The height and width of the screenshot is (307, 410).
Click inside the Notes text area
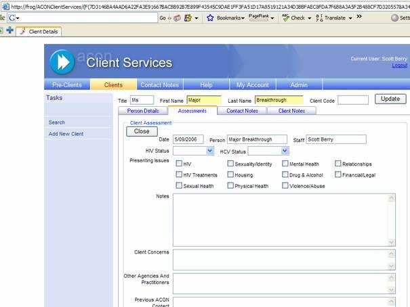279,219
